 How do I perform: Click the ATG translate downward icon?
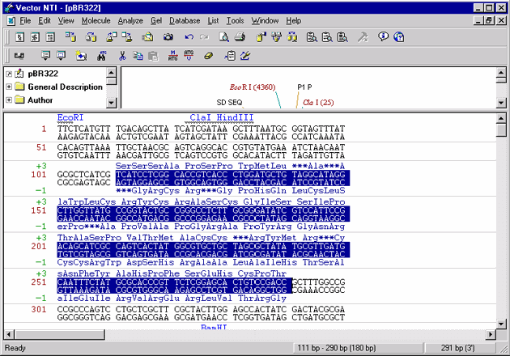(x=189, y=56)
